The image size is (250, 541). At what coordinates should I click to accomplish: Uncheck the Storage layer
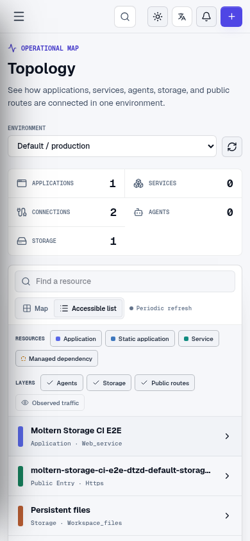pyautogui.click(x=109, y=383)
